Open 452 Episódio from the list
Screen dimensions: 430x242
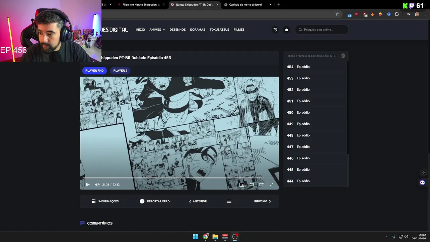(x=315, y=90)
